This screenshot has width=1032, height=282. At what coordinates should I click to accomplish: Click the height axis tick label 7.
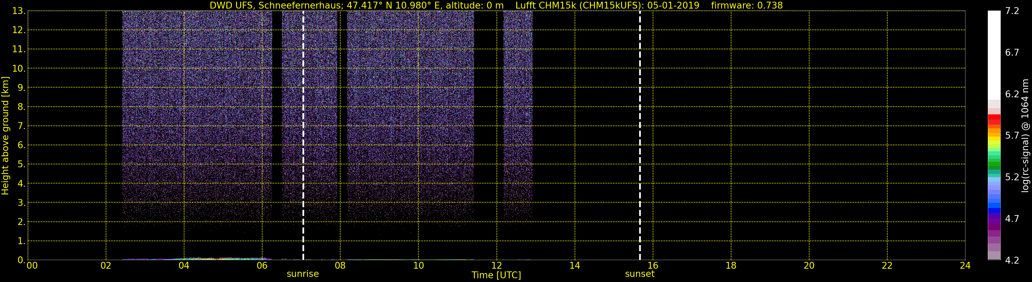coord(21,126)
